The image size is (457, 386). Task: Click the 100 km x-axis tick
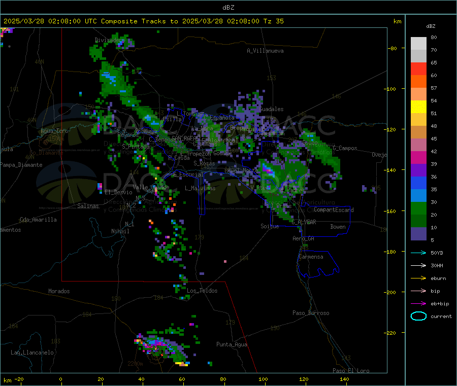coord(263,379)
